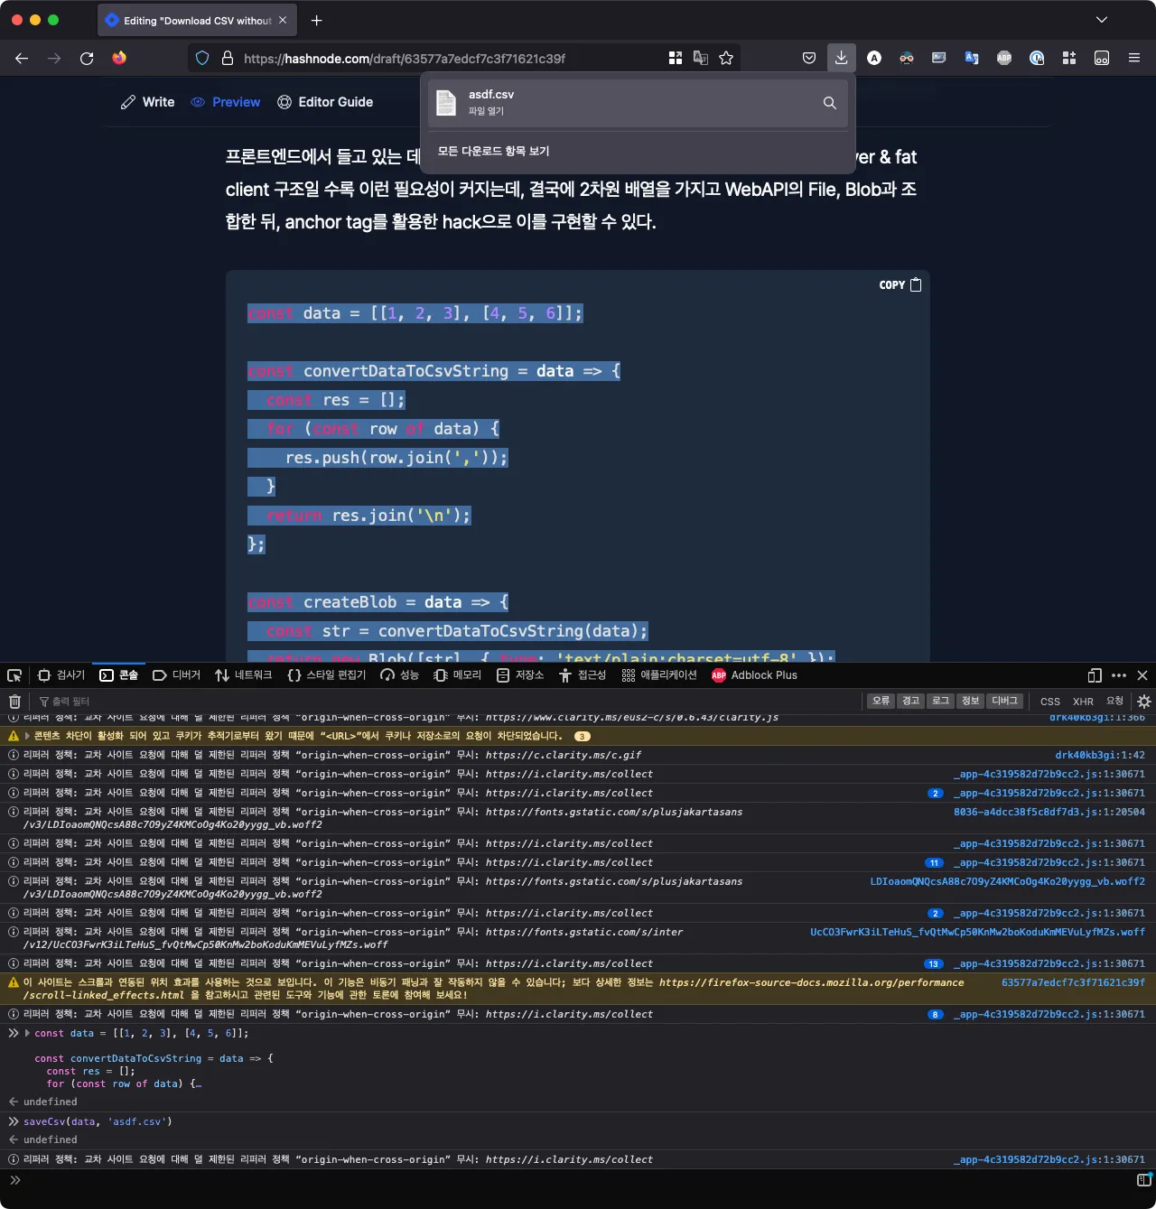Toggle the 정보 (info) filter
Image resolution: width=1156 pixels, height=1209 pixels.
pos(970,701)
